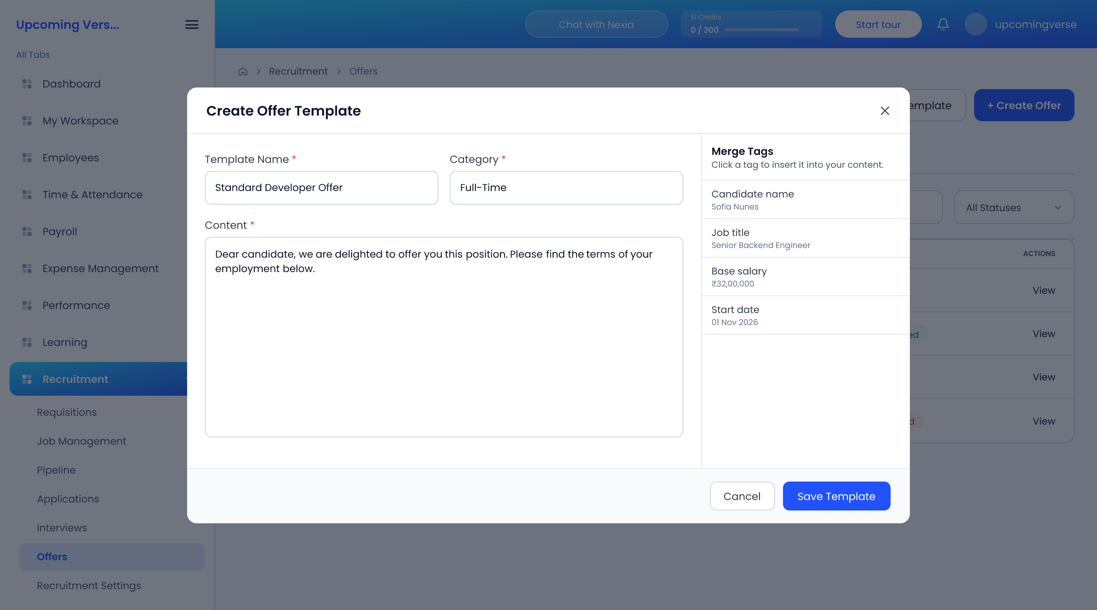The height and width of the screenshot is (610, 1097).
Task: Click the Time & Attendance grid icon
Action: point(27,195)
